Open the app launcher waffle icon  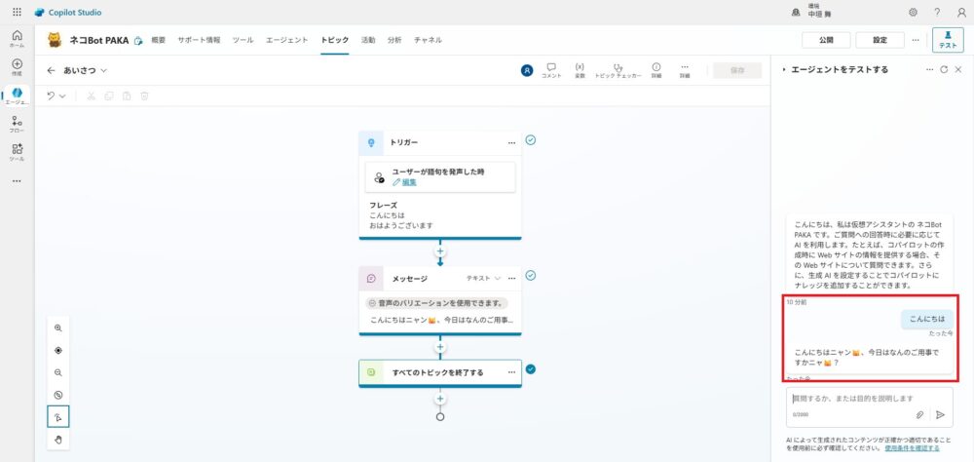(x=17, y=12)
